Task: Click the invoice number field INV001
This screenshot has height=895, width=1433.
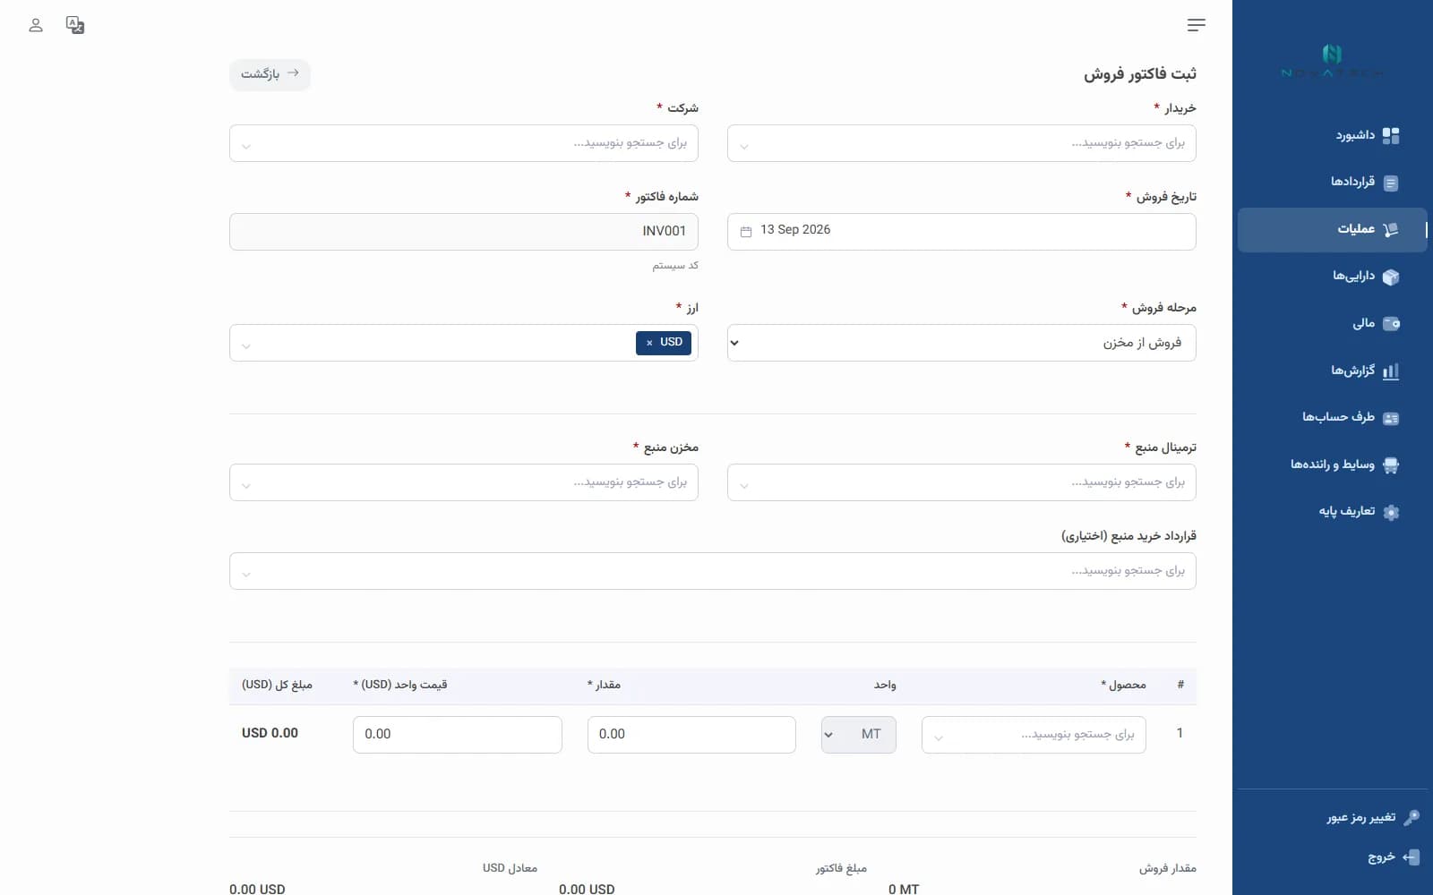Action: pyautogui.click(x=463, y=232)
